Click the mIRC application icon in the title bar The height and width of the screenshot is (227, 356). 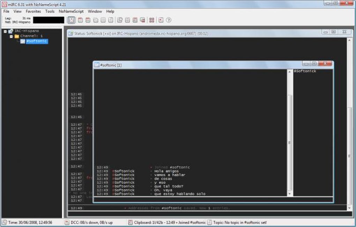tap(4, 4)
